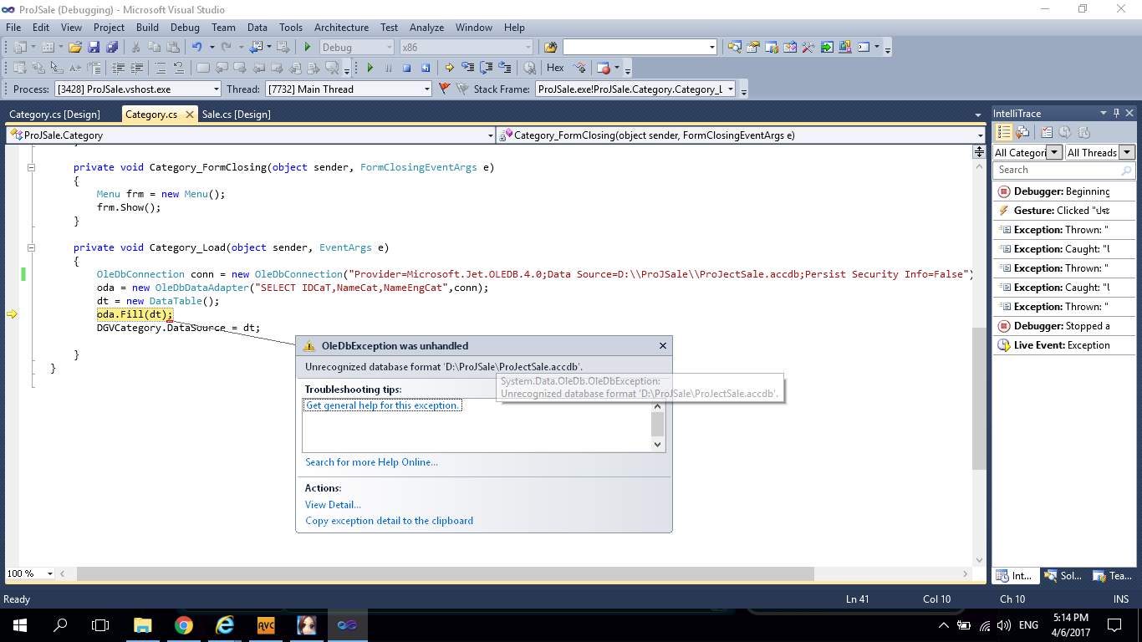Select the Gesture: Clicked event row
This screenshot has height=642, width=1142.
(1063, 211)
